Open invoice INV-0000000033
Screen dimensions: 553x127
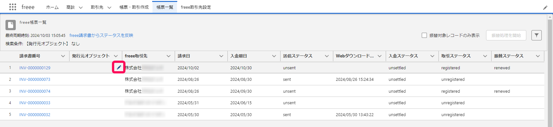pyautogui.click(x=35, y=103)
